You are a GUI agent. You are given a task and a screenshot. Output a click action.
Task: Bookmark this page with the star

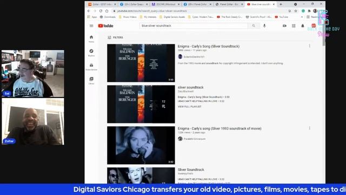[296, 11]
